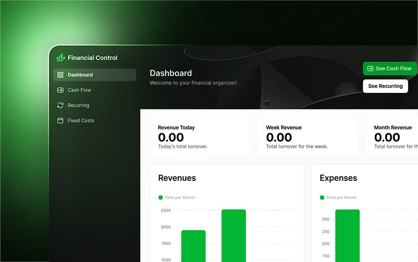This screenshot has width=418, height=262.
Task: Go to the Recurring menu label
Action: click(x=78, y=105)
